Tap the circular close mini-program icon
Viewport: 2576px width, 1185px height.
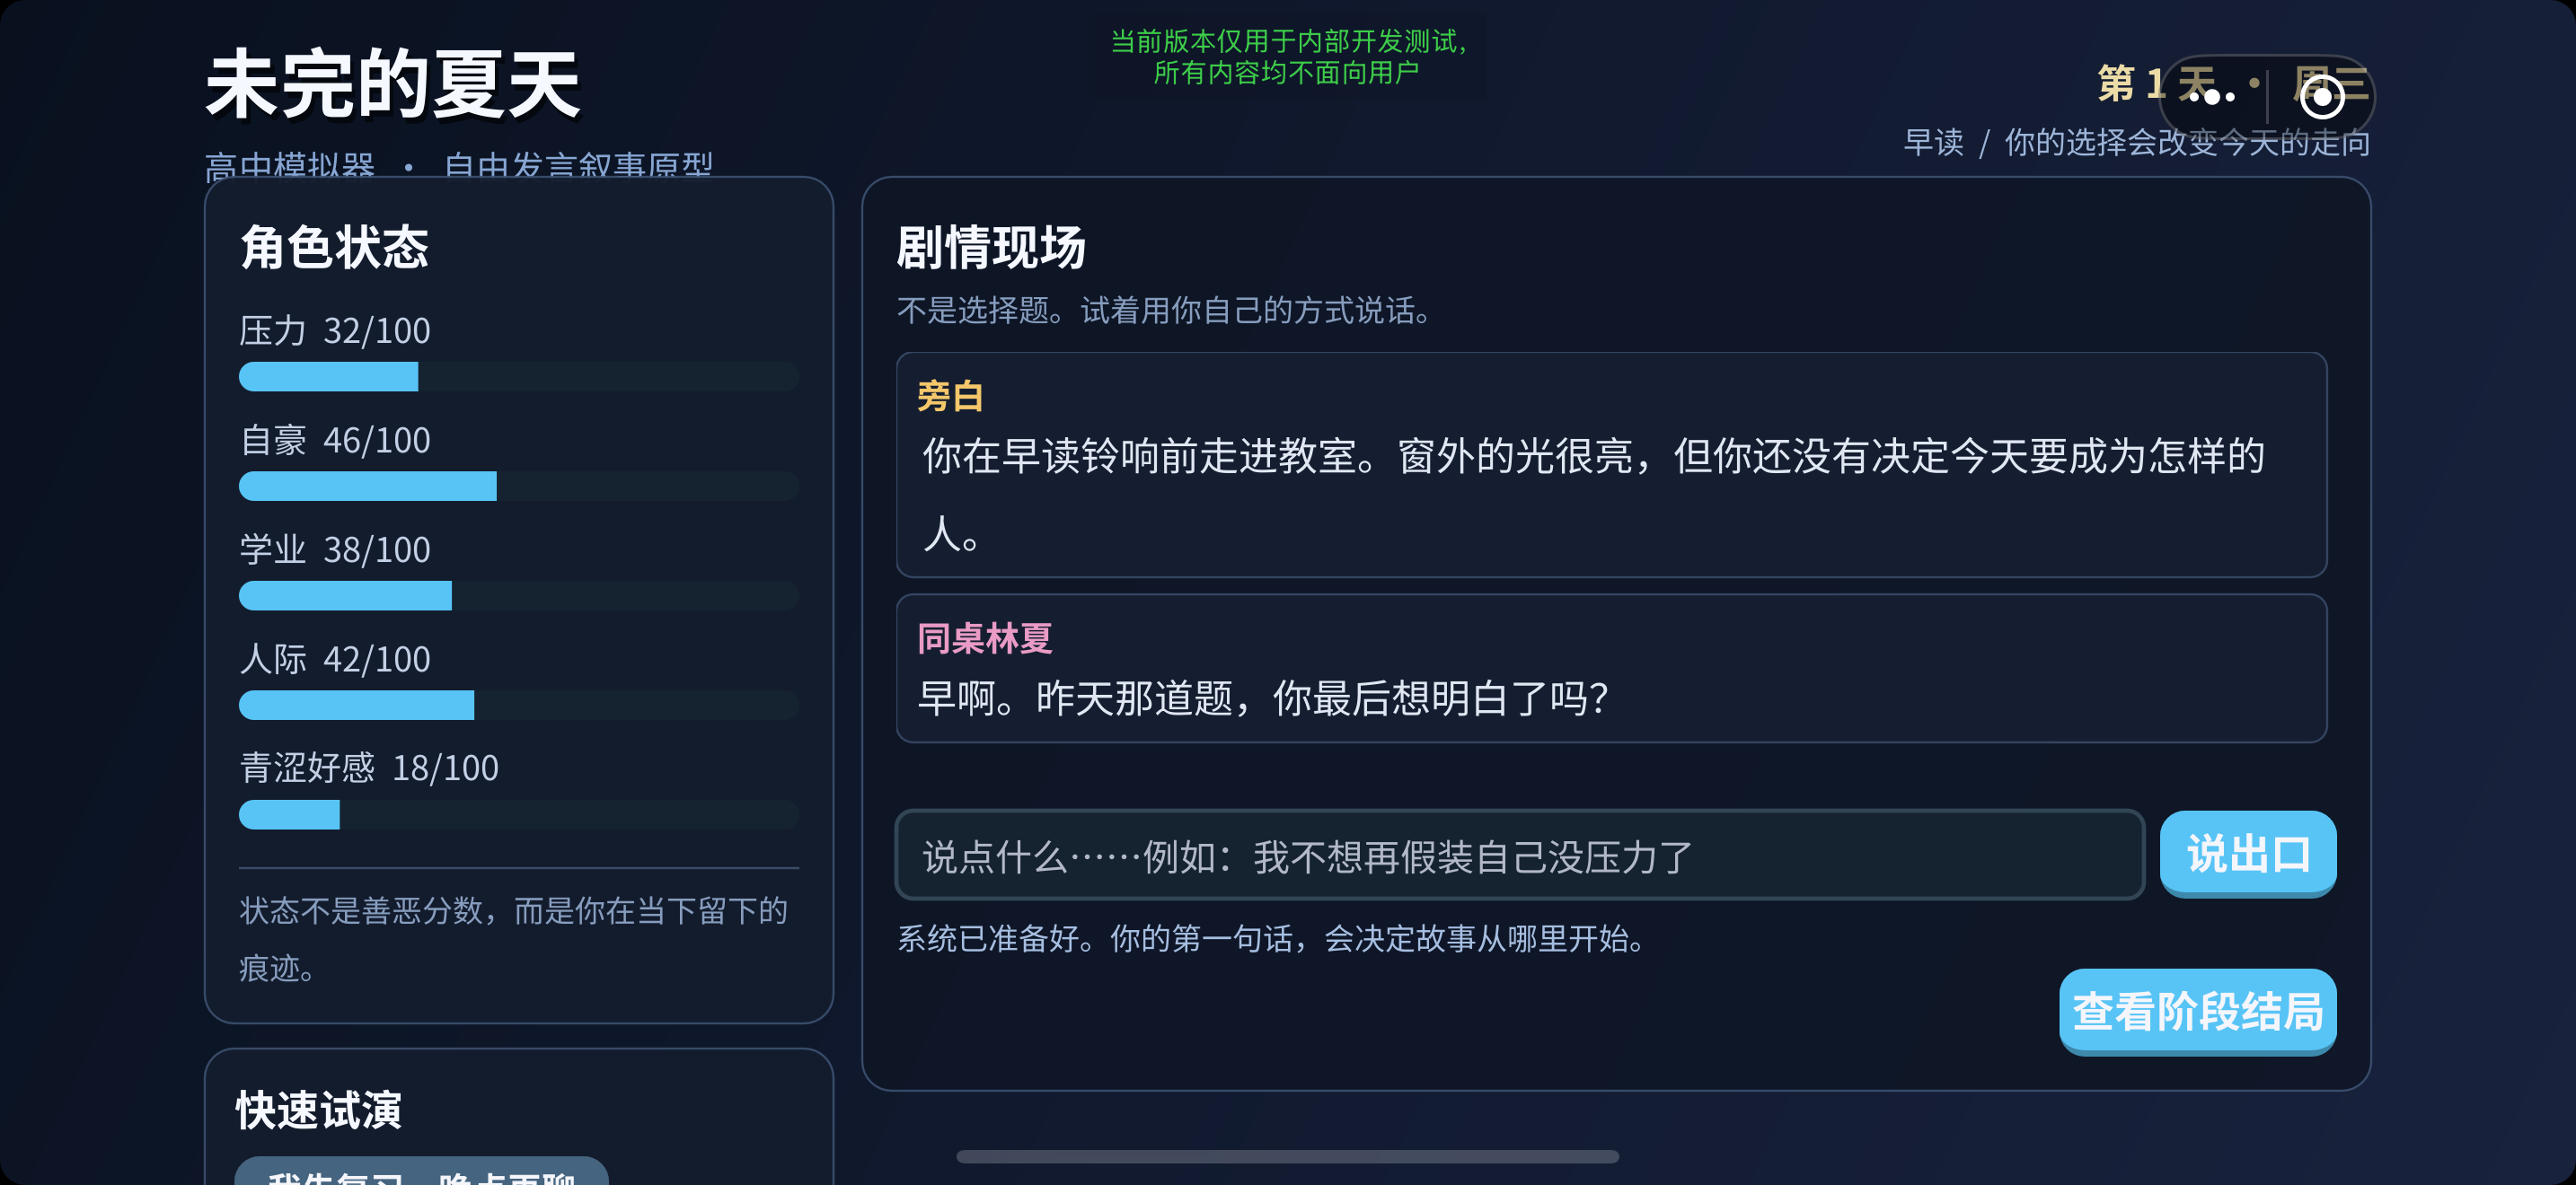tap(2322, 97)
